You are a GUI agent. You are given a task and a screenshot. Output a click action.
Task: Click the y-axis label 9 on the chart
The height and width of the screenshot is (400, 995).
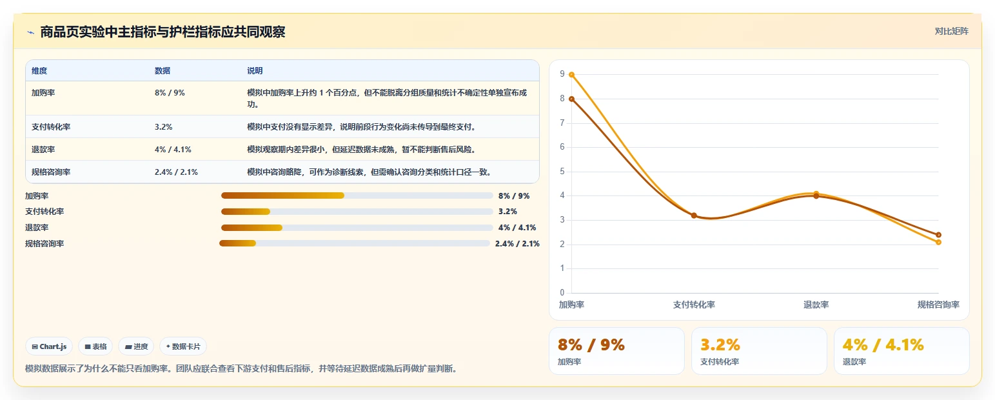click(562, 75)
